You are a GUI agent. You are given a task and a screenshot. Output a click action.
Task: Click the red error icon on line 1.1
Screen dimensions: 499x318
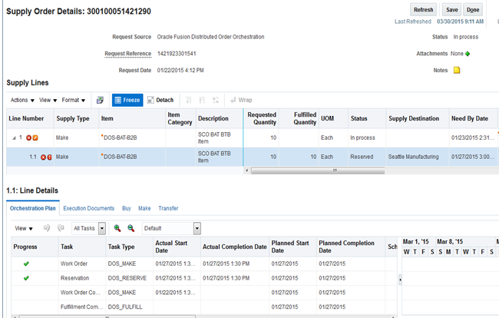[x=43, y=157]
